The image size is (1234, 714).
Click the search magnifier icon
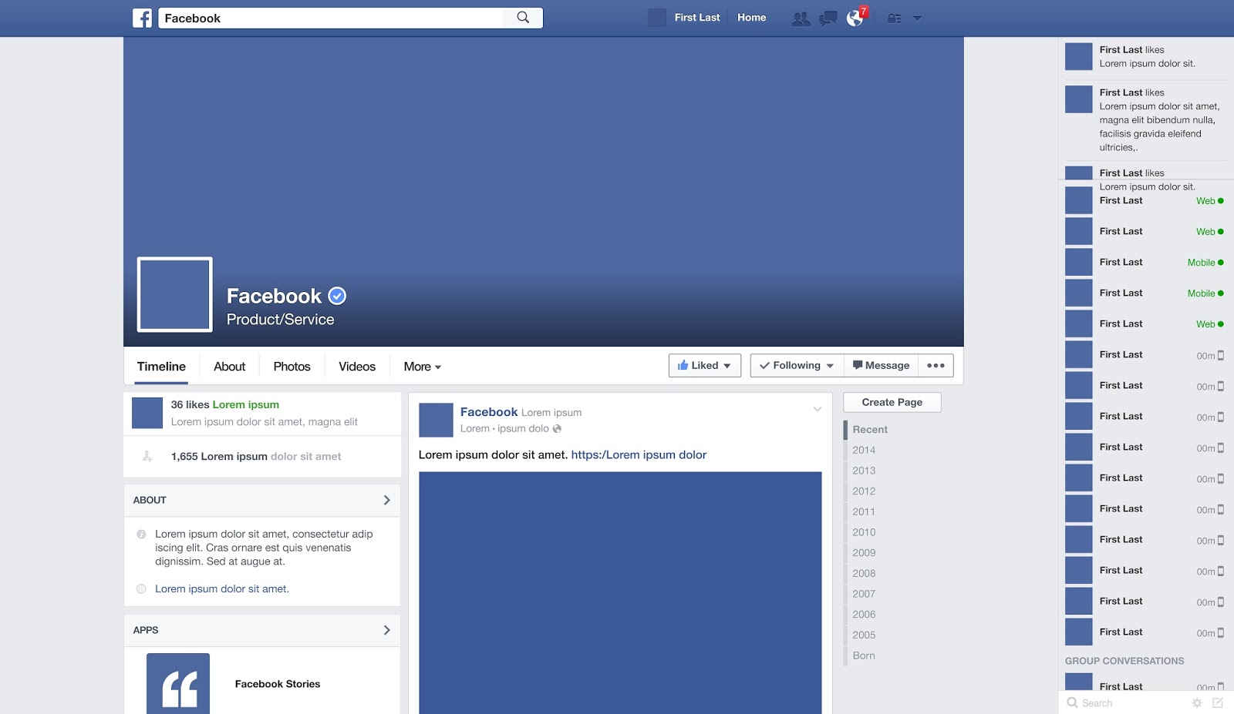pos(523,18)
